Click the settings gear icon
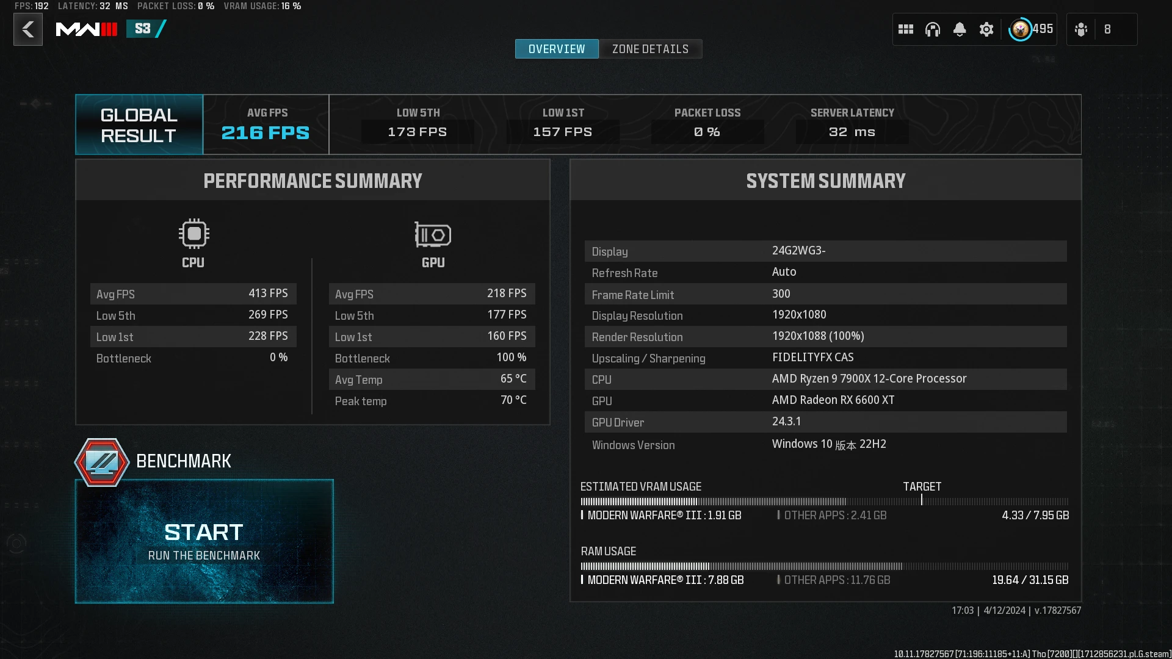 [x=986, y=29]
